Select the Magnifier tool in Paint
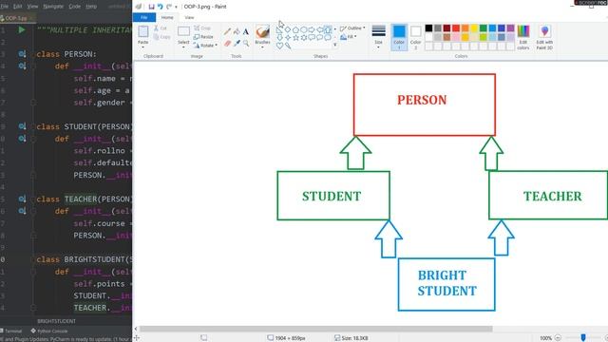Viewport: 608px width, 342px height. coord(246,44)
